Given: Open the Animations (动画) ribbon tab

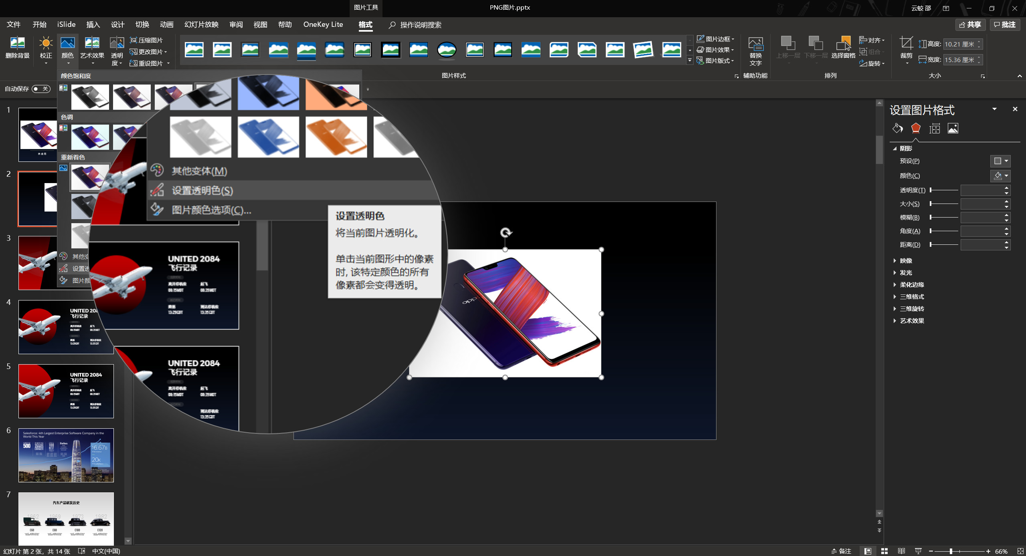Looking at the screenshot, I should 166,24.
